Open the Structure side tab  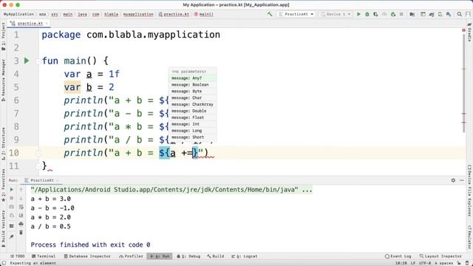pyautogui.click(x=3, y=143)
